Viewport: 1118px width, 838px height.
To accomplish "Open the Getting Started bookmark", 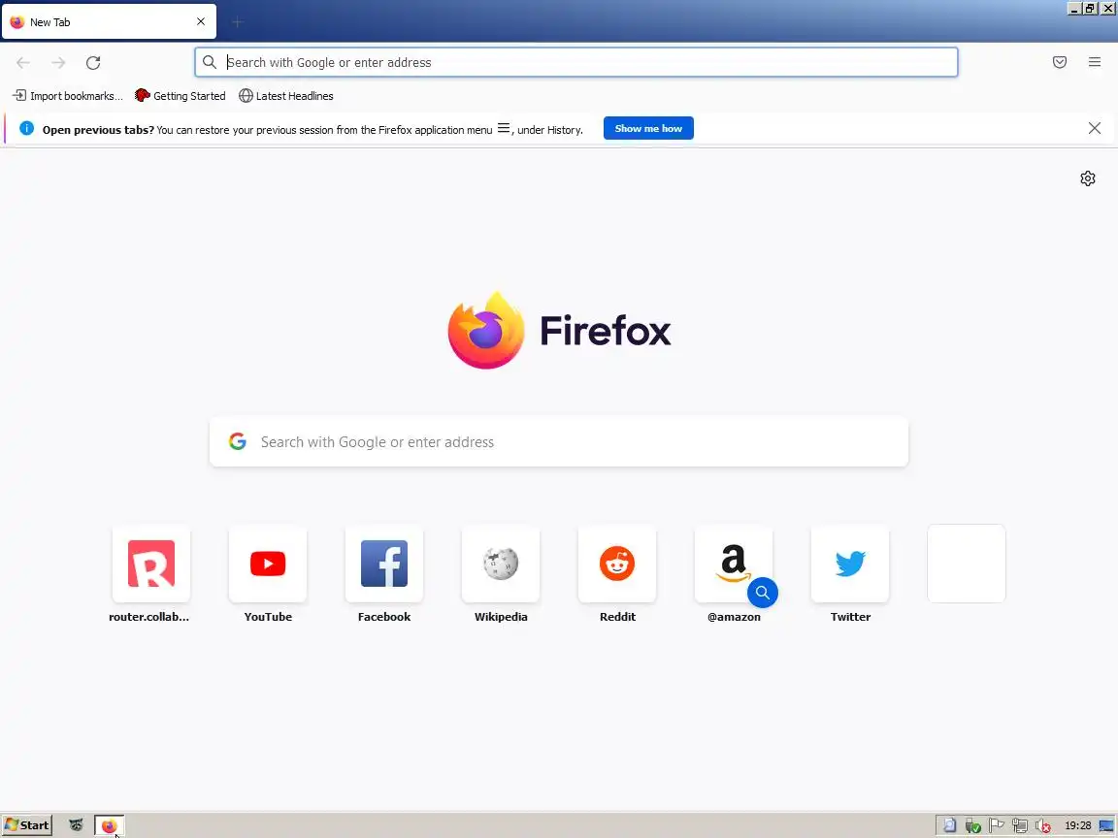I will [x=181, y=95].
